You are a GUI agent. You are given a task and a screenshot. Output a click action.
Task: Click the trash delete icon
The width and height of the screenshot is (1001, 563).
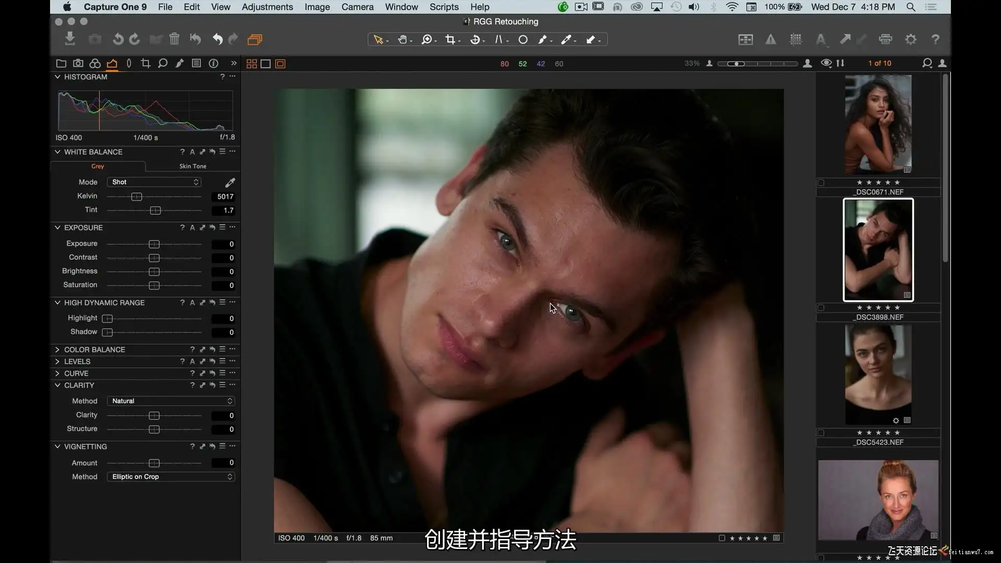(174, 39)
